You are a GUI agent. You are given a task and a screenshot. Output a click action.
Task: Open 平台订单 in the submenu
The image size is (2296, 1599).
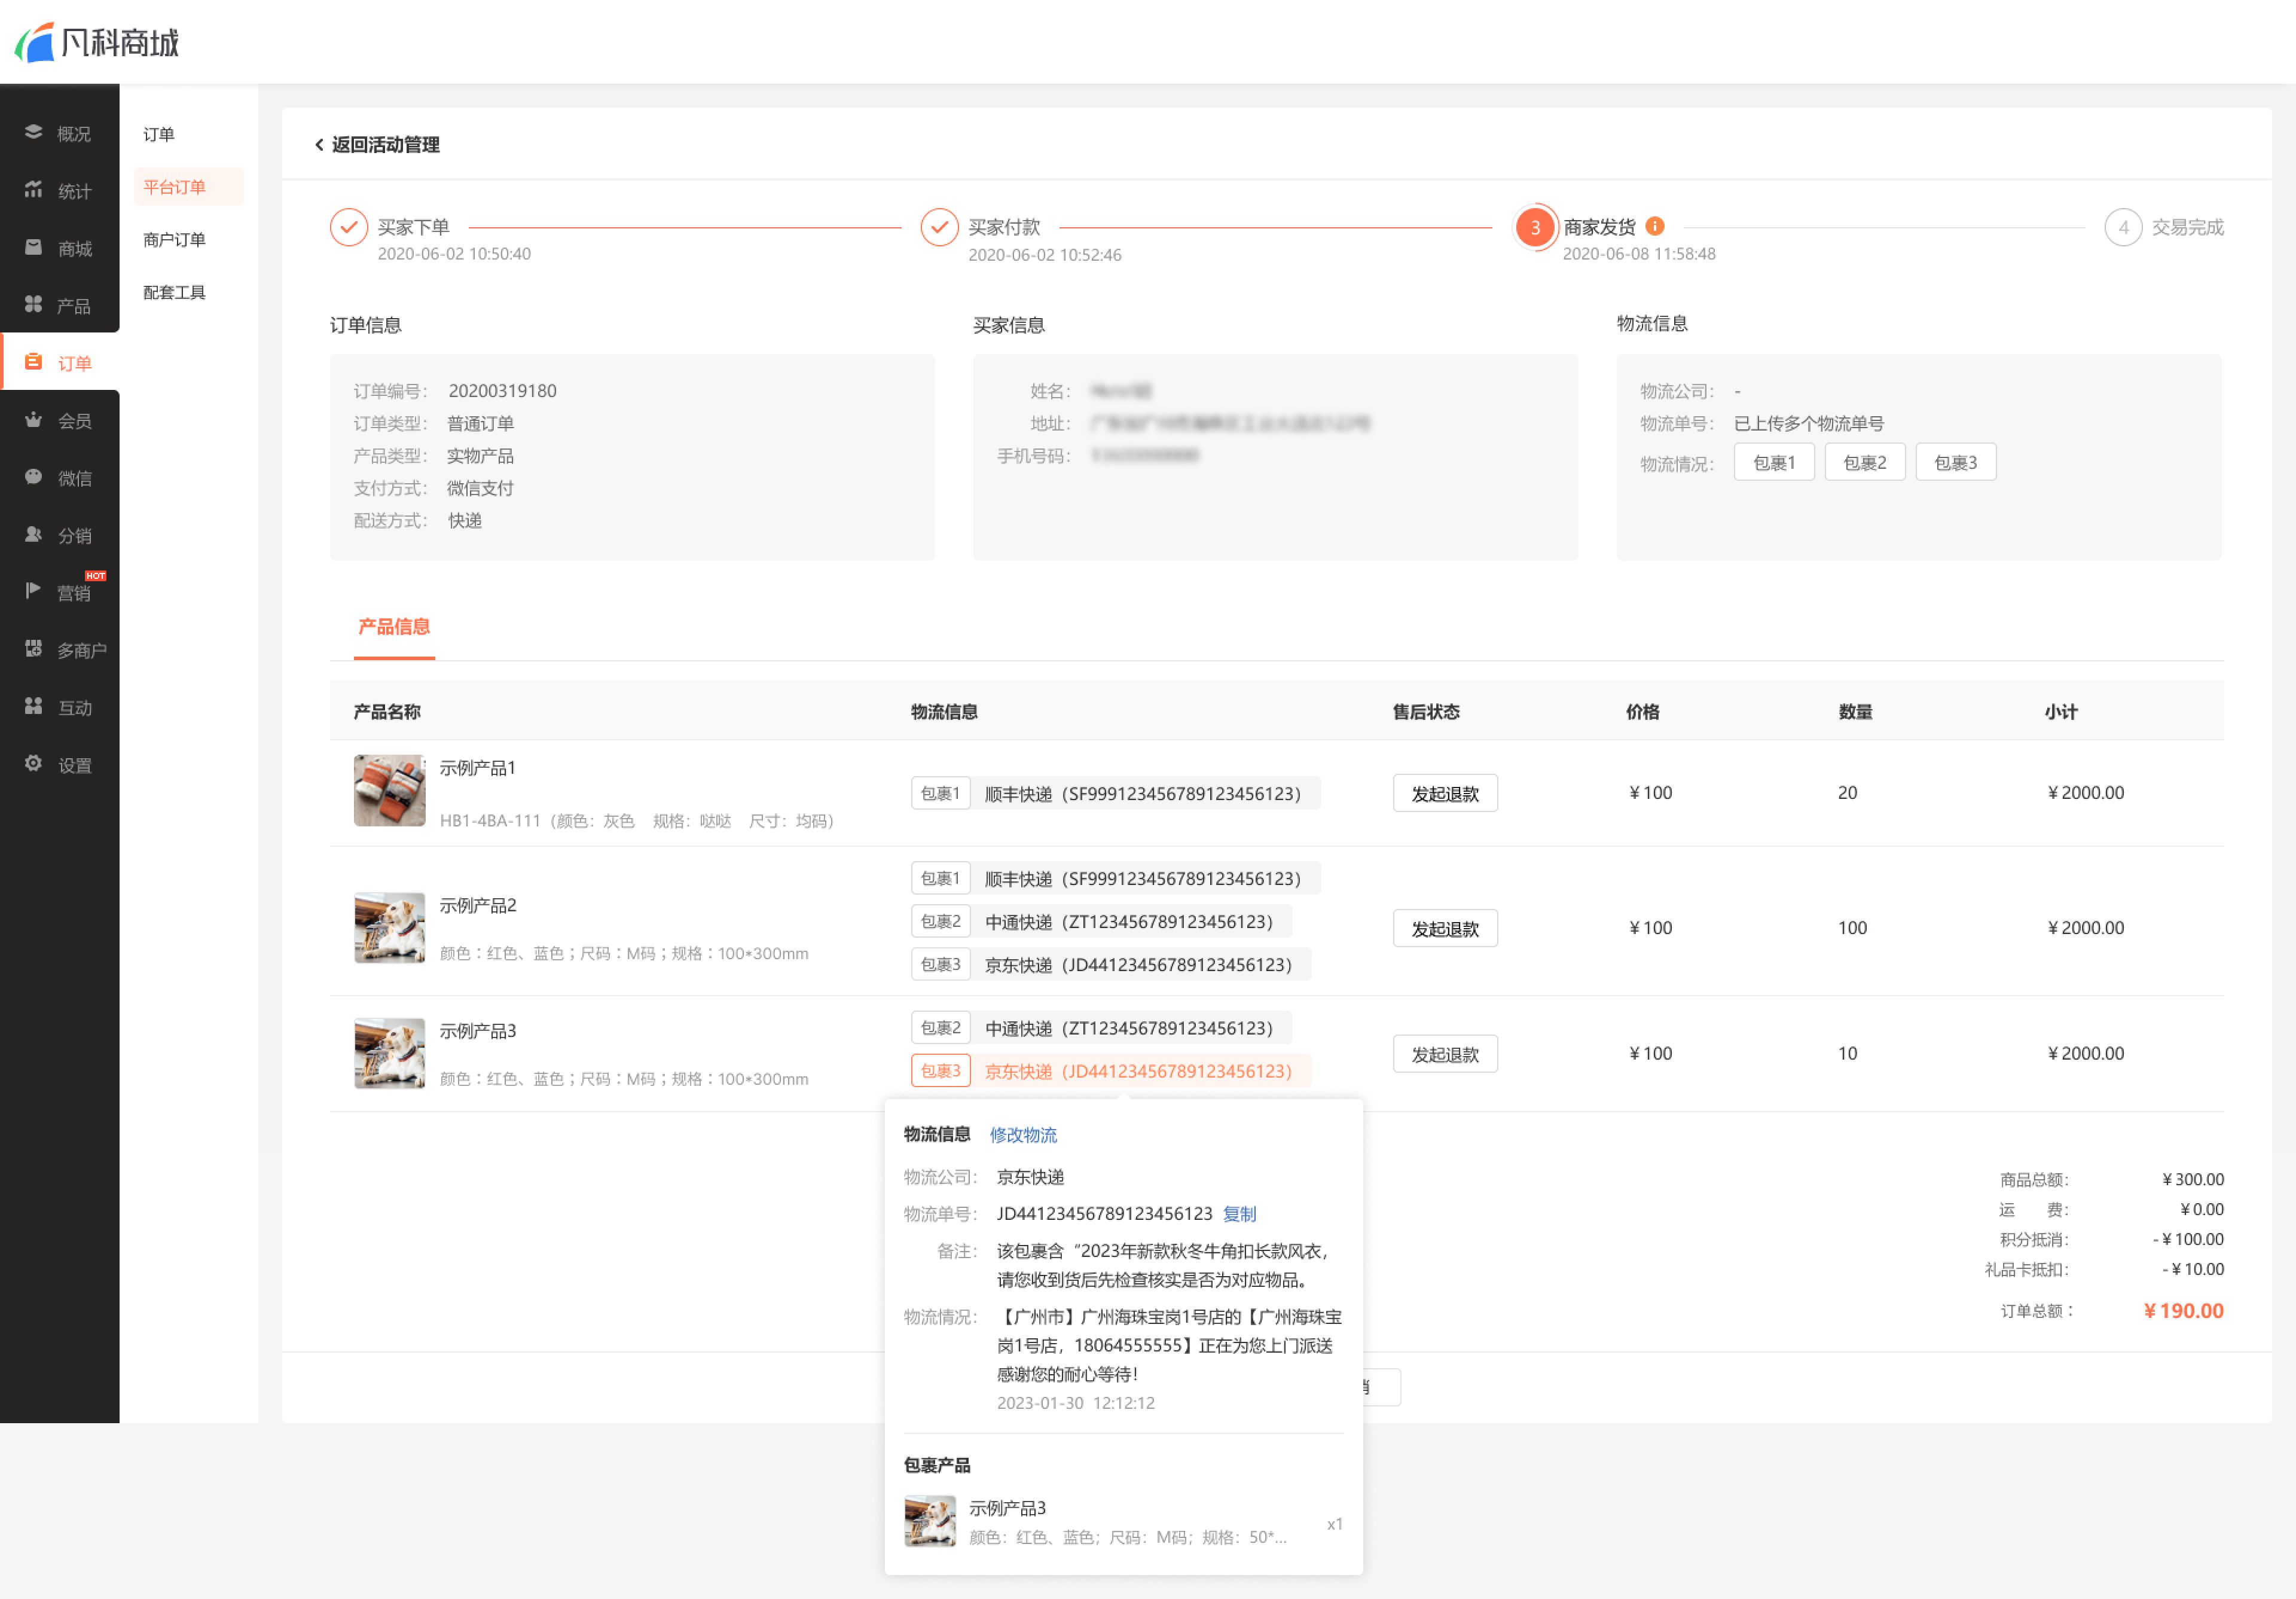tap(175, 187)
